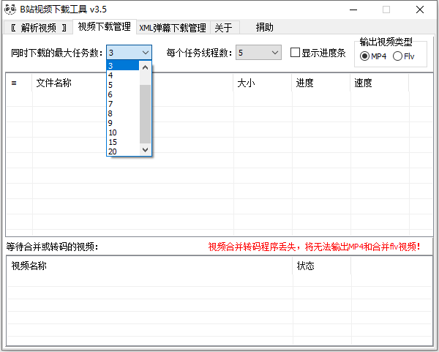This screenshot has height=352, width=439.
Task: Collapse the 同时下载的最大任务数 combo box
Action: 129,53
